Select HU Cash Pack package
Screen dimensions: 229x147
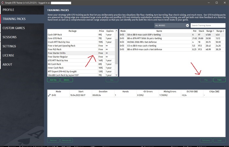coord(81,64)
